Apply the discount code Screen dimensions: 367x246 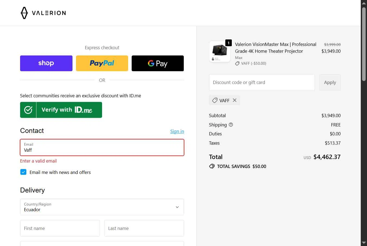point(330,82)
